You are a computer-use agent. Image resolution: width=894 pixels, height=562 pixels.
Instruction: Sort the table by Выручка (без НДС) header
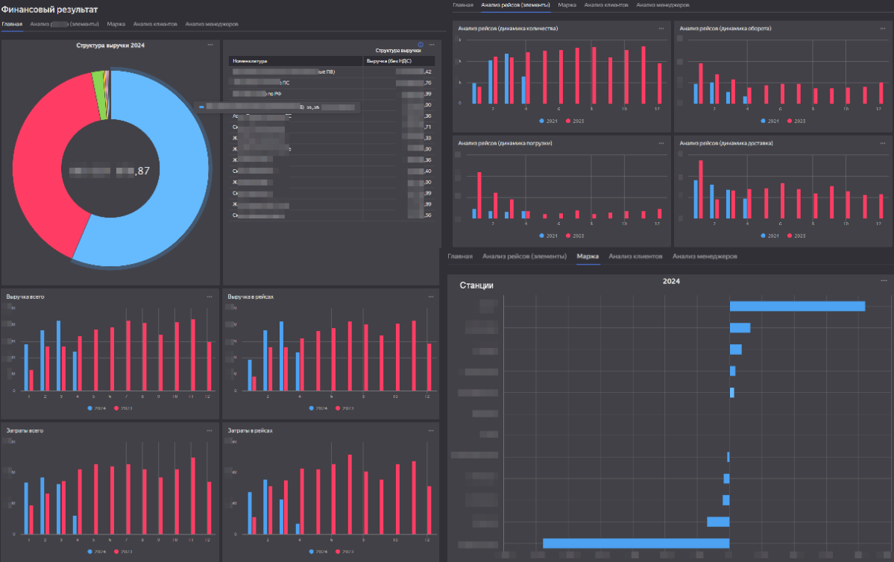(388, 60)
